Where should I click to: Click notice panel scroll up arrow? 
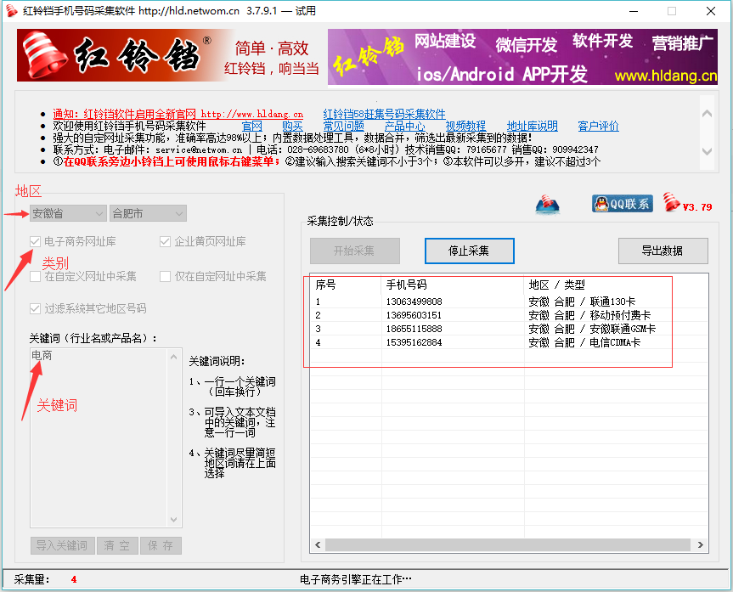(x=708, y=114)
